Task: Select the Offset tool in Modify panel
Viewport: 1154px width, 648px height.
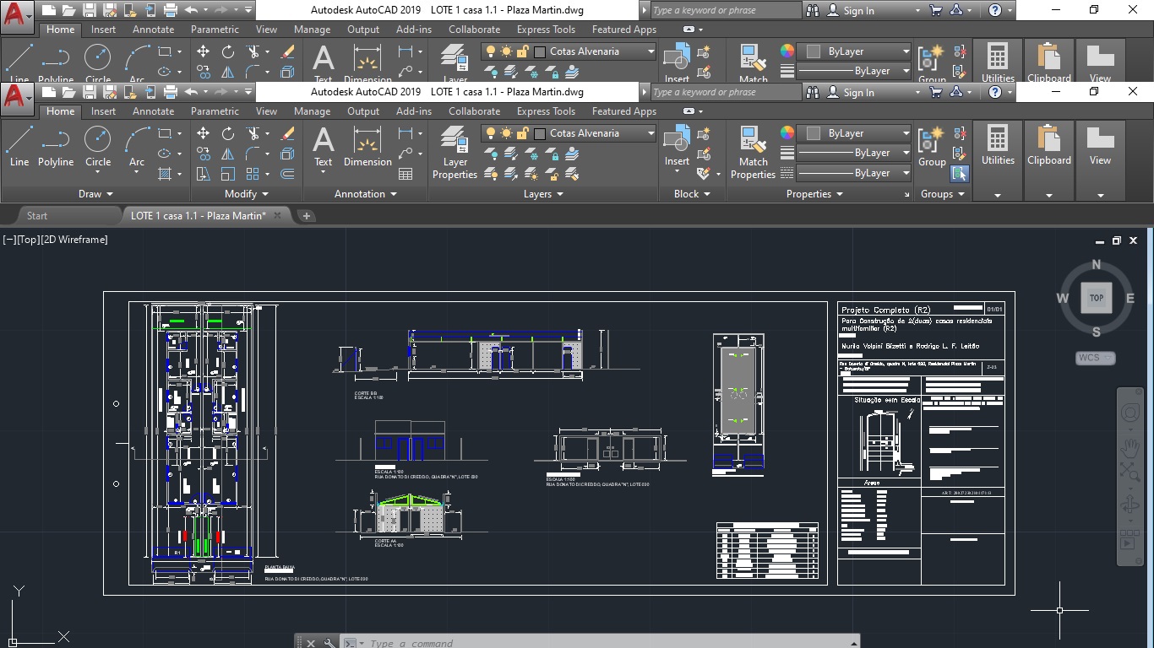Action: click(x=288, y=174)
